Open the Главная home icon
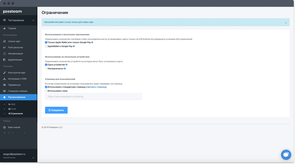302x165 pixels. click(x=5, y=29)
